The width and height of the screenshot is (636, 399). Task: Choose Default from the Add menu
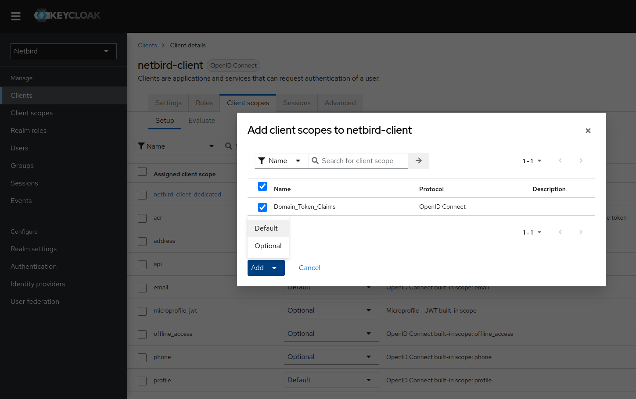[x=266, y=228]
